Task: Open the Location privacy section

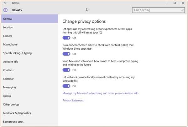Action: point(8,27)
